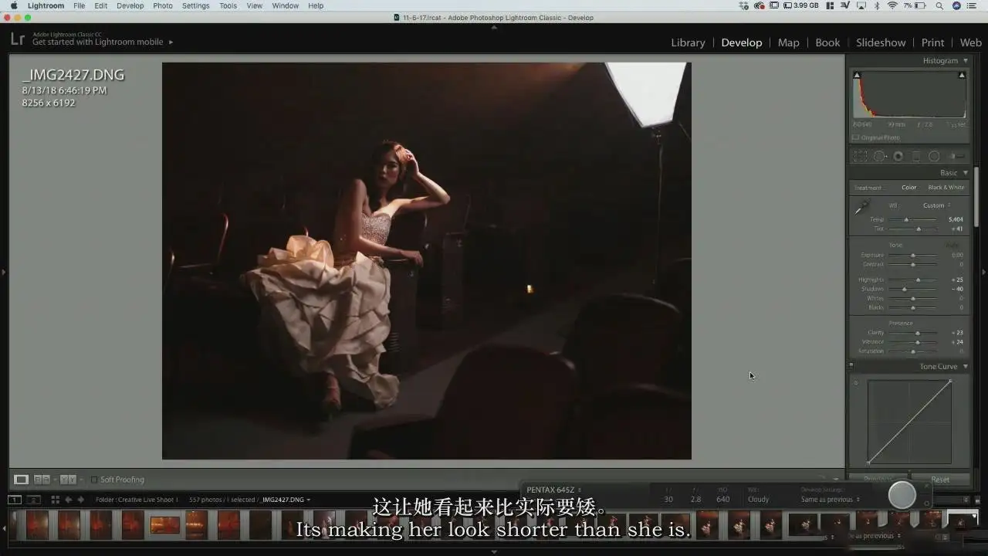
Task: Select the Graduated Filter tool
Action: point(916,156)
